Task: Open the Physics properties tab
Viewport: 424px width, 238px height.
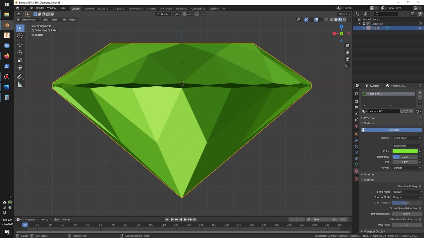Action: [x=356, y=152]
